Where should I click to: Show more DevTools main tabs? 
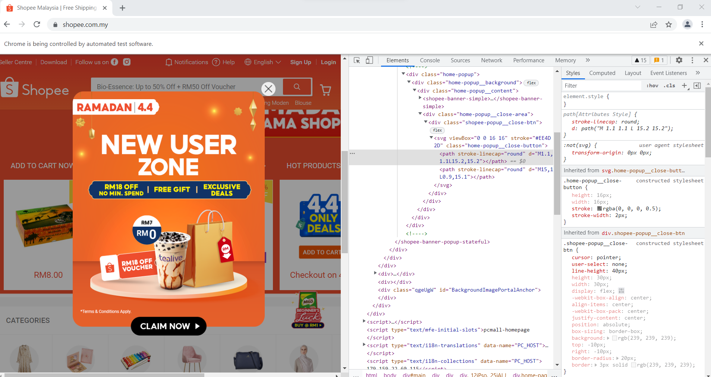point(588,60)
